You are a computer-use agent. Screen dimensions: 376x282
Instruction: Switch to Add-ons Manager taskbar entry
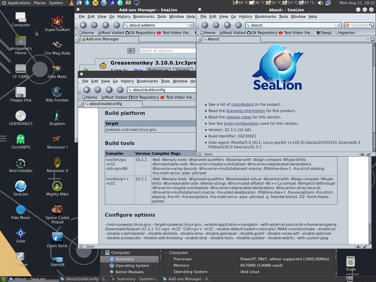pyautogui.click(x=187, y=279)
